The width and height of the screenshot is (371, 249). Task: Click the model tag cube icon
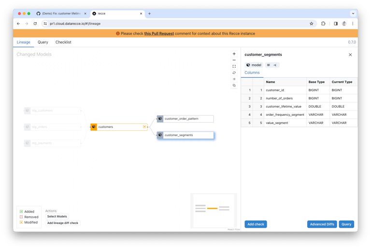[248, 65]
